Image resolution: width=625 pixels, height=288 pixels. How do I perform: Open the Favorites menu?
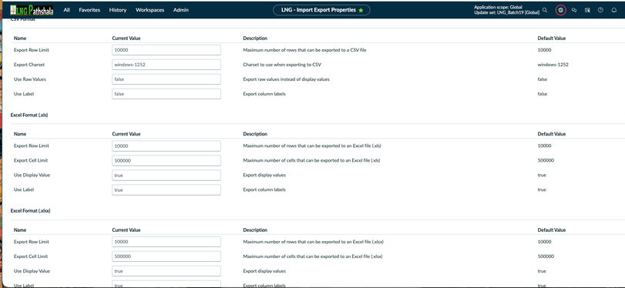89,10
